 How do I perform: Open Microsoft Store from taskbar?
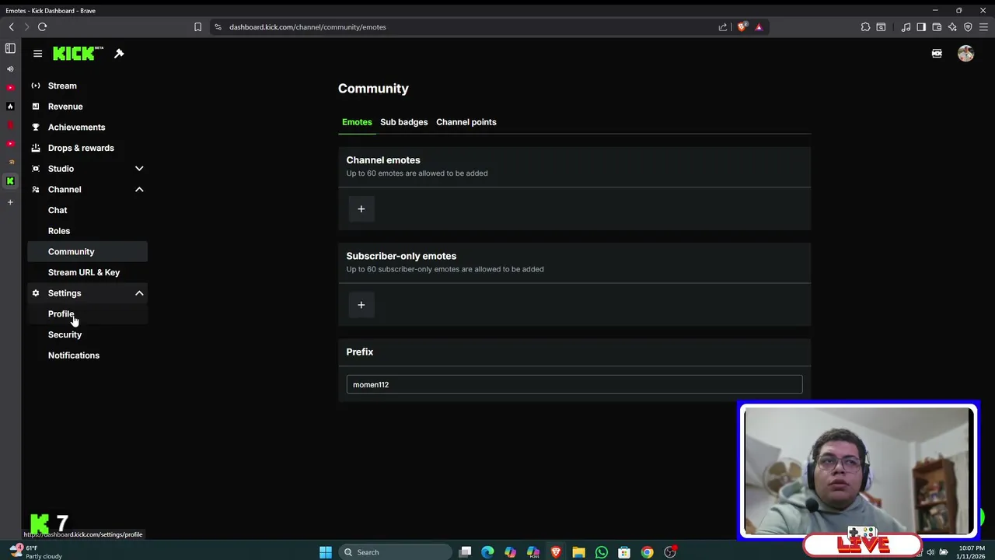624,552
